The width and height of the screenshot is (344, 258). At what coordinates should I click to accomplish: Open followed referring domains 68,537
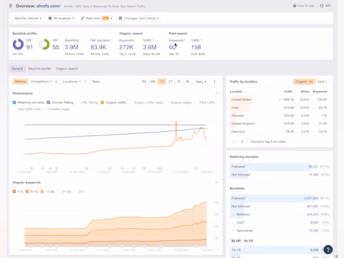click(313, 167)
